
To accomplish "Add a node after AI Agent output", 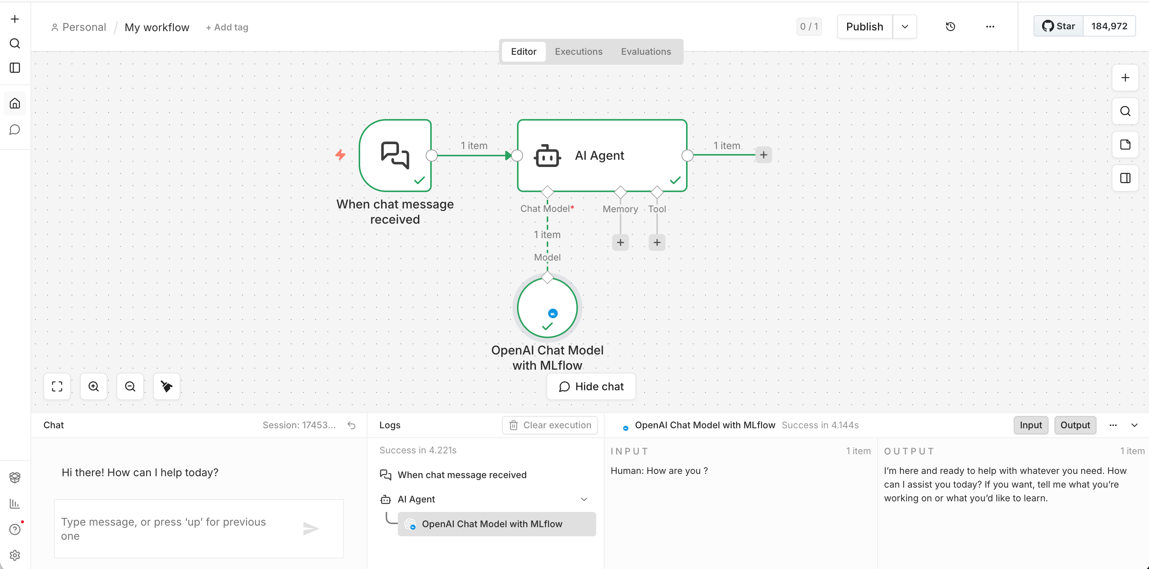I will pyautogui.click(x=763, y=155).
